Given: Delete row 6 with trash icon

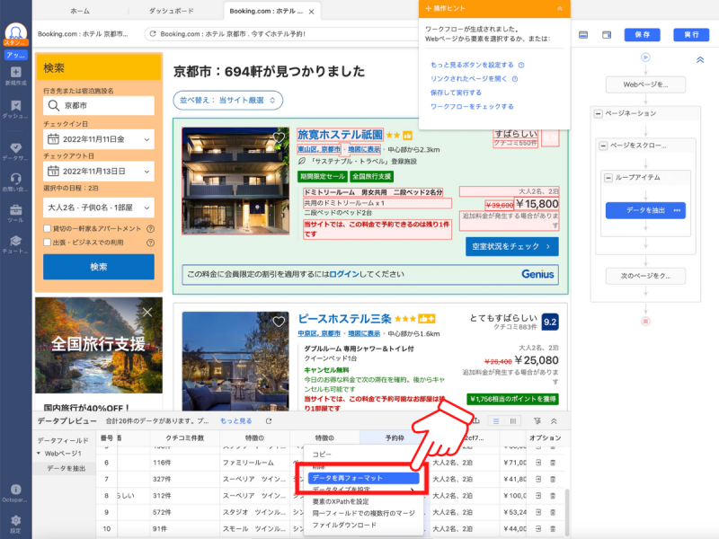Looking at the screenshot, I should (553, 463).
